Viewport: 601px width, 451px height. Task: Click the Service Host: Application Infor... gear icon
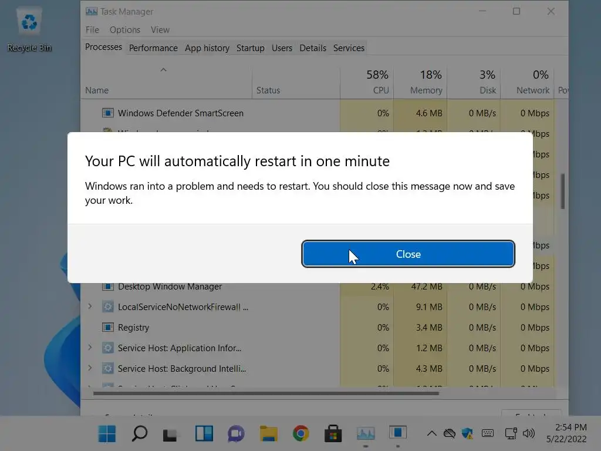click(x=108, y=348)
